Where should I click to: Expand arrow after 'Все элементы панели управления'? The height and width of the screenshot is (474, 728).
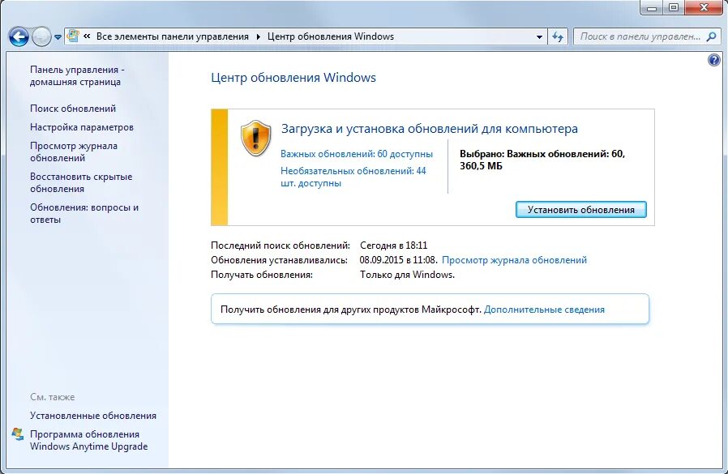(258, 36)
